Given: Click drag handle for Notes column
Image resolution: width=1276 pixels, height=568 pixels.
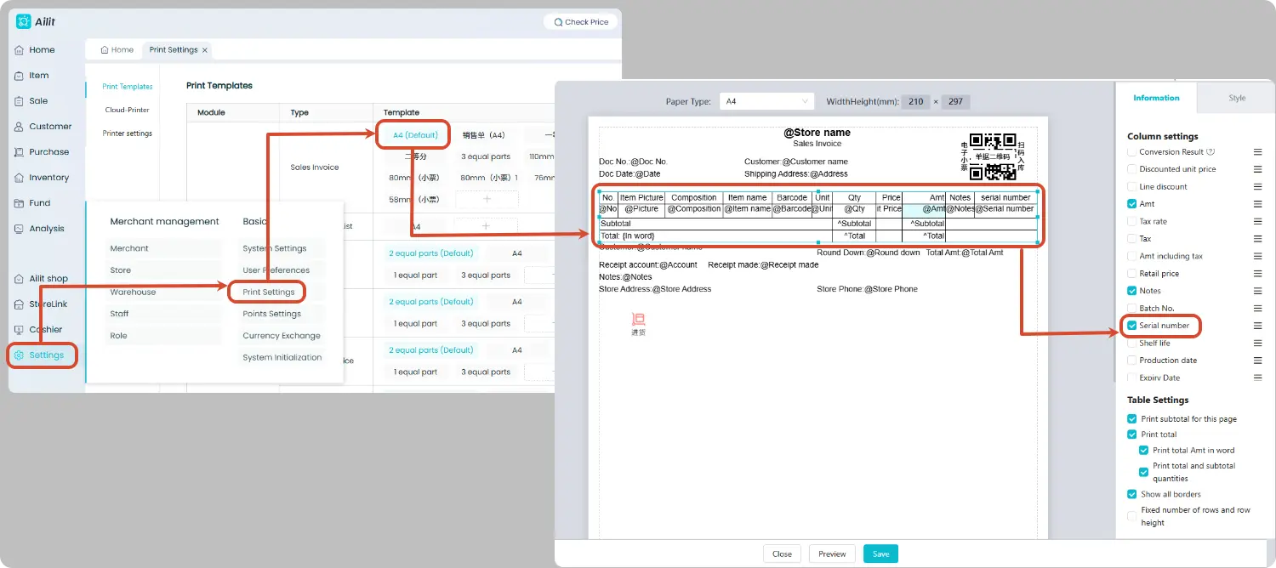Looking at the screenshot, I should click(x=1257, y=291).
